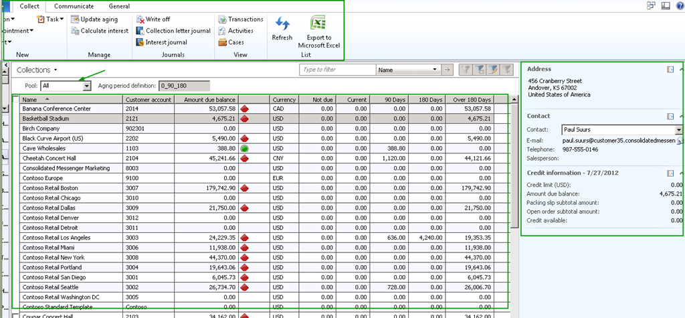Switch to the Communicate tab

pyautogui.click(x=74, y=5)
